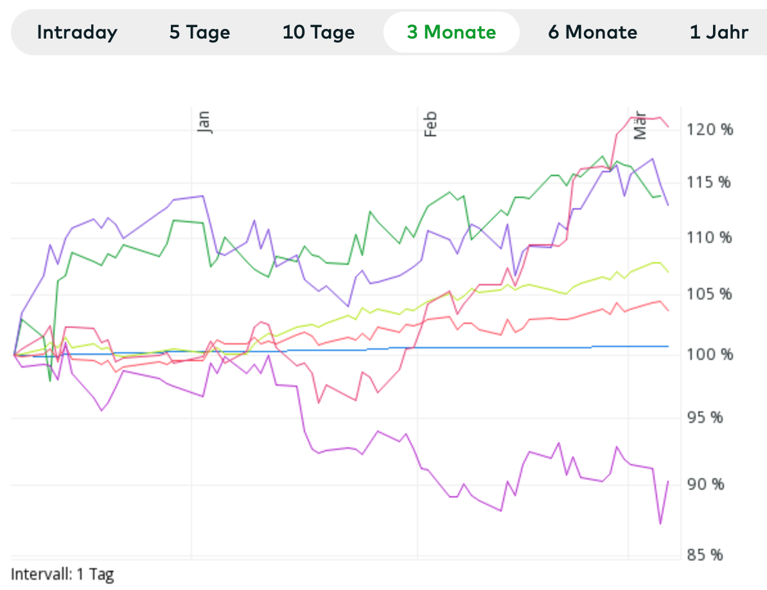Click the Intervall: 1 Tag text

pyautogui.click(x=63, y=574)
